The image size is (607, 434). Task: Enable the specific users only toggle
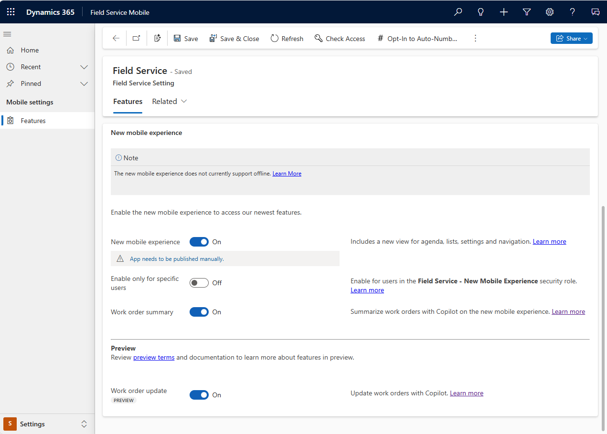pyautogui.click(x=199, y=283)
